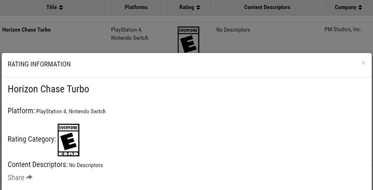
Task: Click the Share link text
Action: pyautogui.click(x=16, y=178)
